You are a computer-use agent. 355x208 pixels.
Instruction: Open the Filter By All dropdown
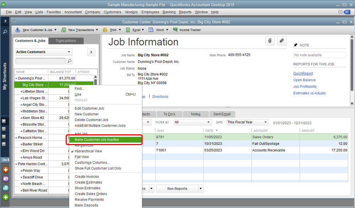tap(193, 122)
